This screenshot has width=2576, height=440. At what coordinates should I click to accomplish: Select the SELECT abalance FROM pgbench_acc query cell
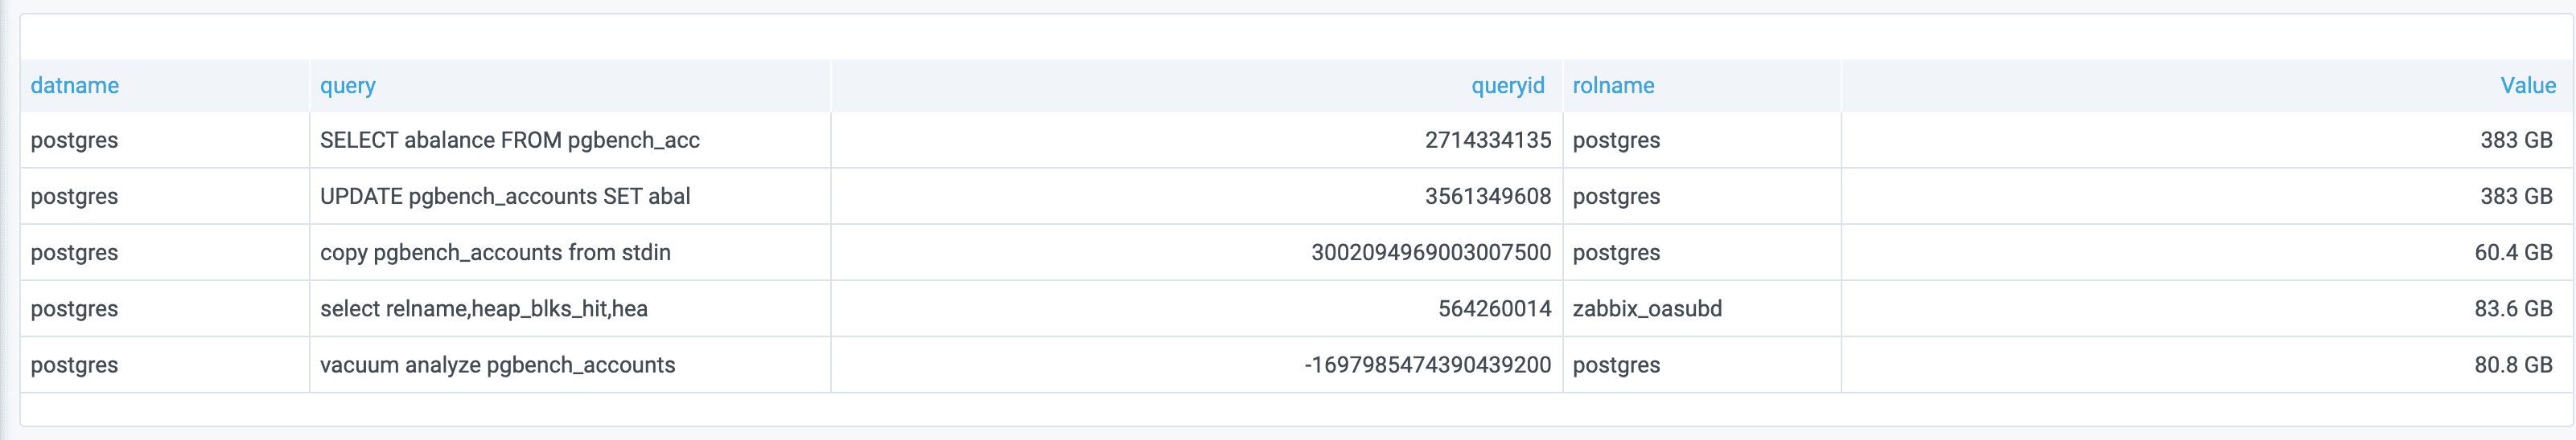click(509, 141)
